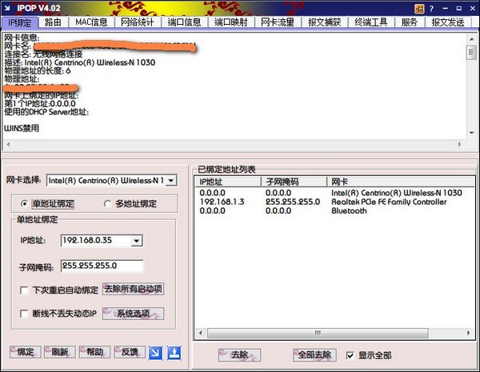Enable 下次重启自动绑定 checkbox
The height and width of the screenshot is (372, 480).
click(x=24, y=290)
